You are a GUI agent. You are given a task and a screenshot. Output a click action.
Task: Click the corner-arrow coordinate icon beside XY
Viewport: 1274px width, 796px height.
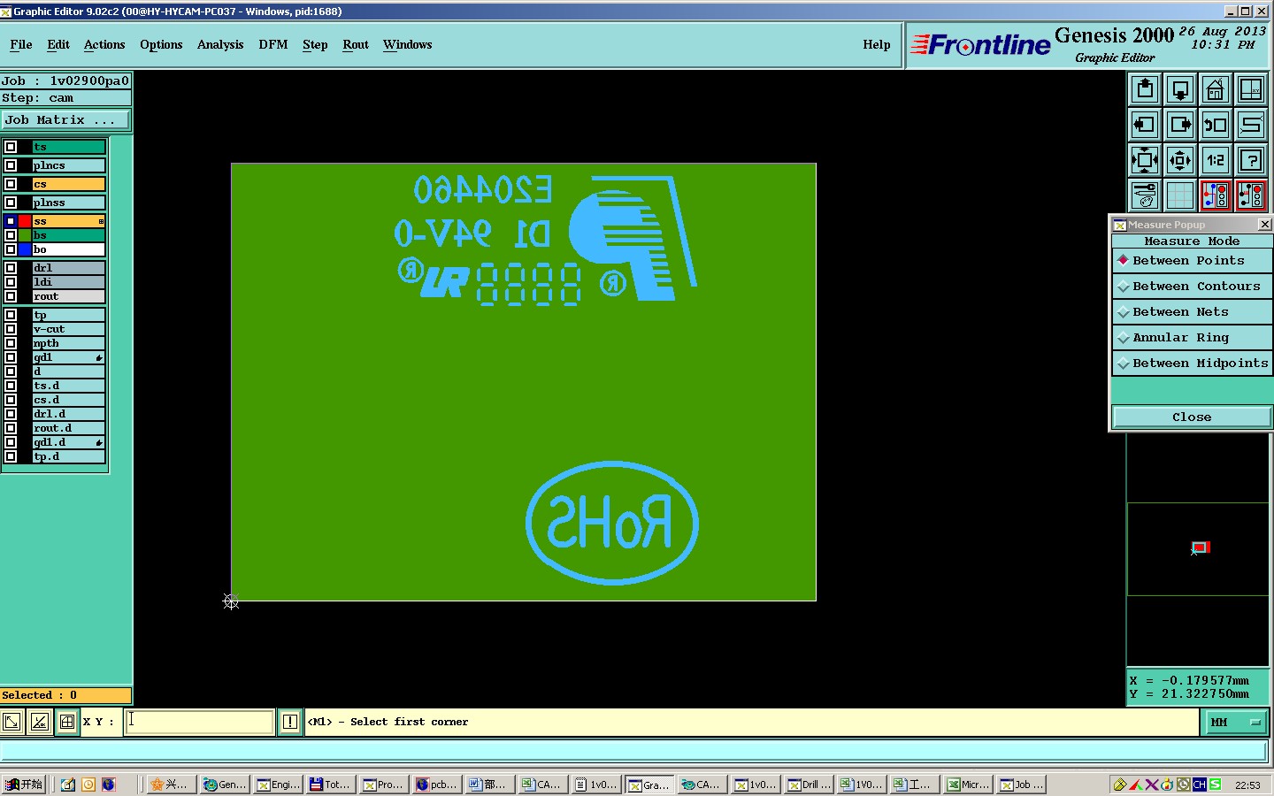pos(12,722)
